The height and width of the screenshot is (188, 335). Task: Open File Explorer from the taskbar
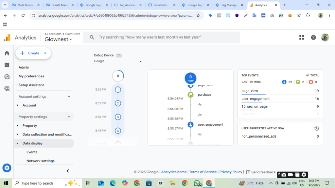tap(173, 183)
